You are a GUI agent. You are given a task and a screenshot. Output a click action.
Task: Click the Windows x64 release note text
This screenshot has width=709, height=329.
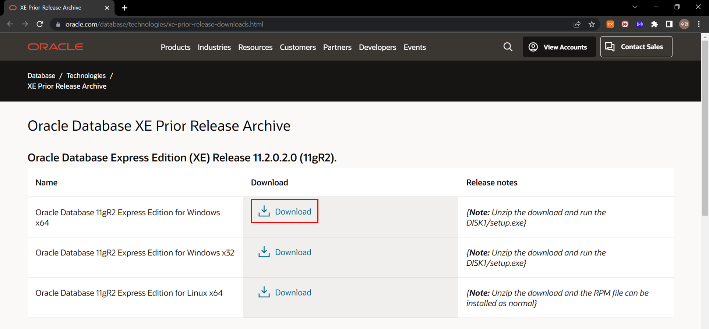536,217
